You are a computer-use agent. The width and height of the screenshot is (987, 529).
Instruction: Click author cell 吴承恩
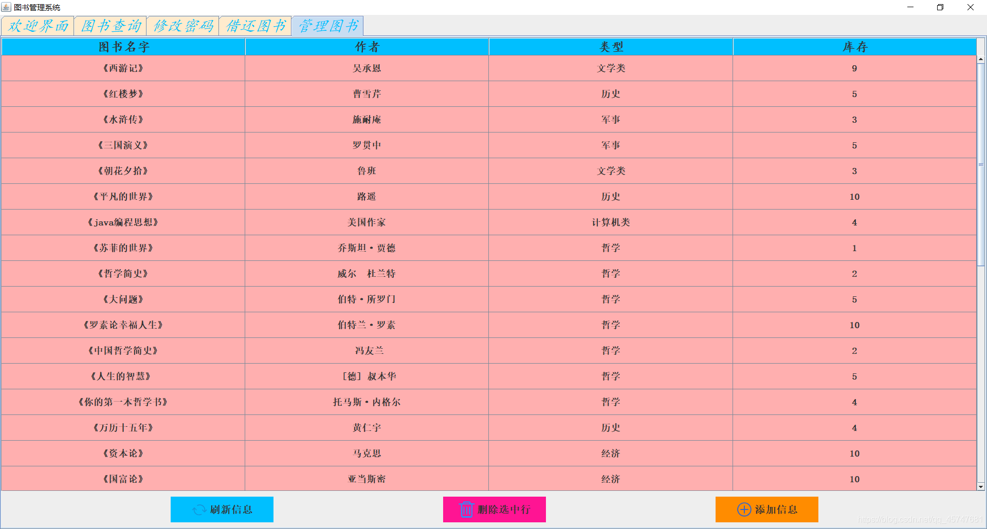point(367,68)
